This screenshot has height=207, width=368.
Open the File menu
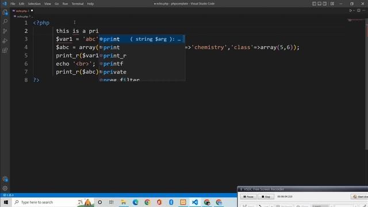tap(13, 4)
